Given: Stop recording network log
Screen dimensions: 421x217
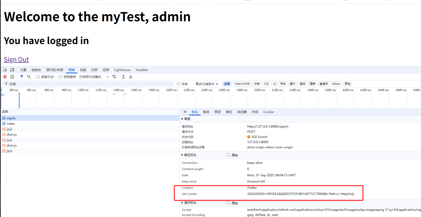Looking at the screenshot, I should [x=5, y=77].
